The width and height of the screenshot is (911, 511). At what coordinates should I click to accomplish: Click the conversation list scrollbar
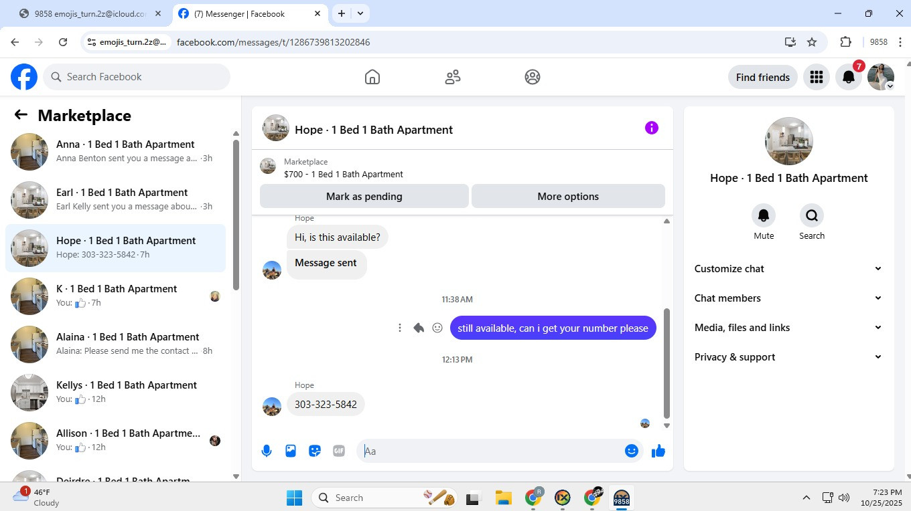pyautogui.click(x=236, y=214)
